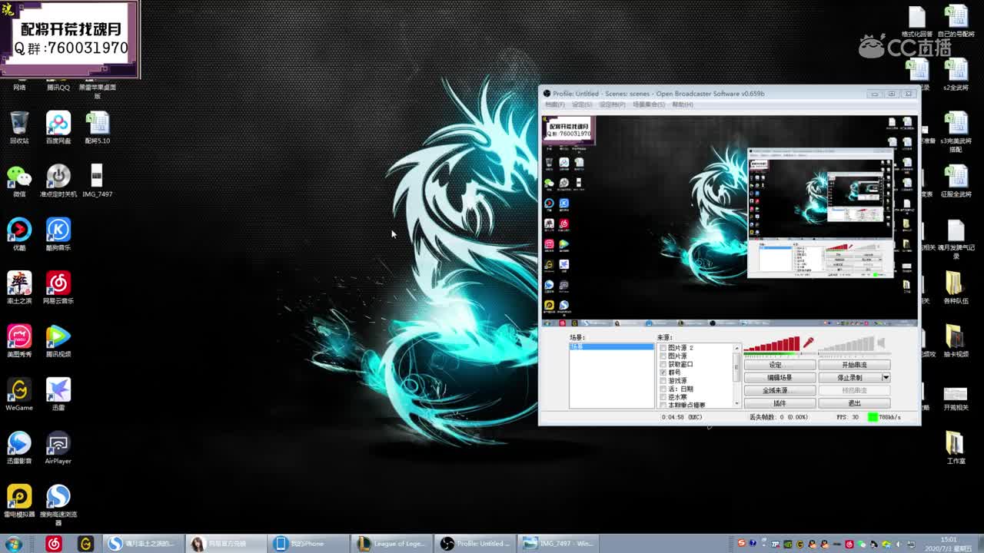Image resolution: width=984 pixels, height=553 pixels.
Task: Uncheck the 群号 source checkbox
Action: pyautogui.click(x=663, y=373)
